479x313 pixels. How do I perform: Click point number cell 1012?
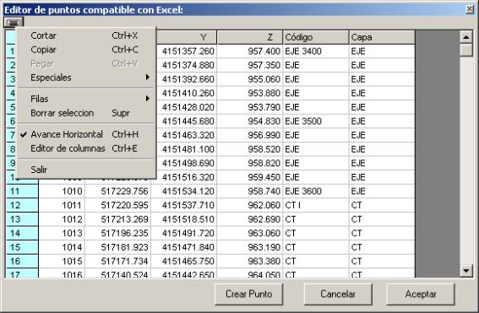click(62, 219)
